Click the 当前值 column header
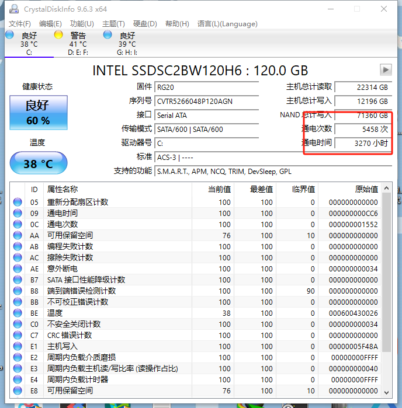 coord(213,189)
